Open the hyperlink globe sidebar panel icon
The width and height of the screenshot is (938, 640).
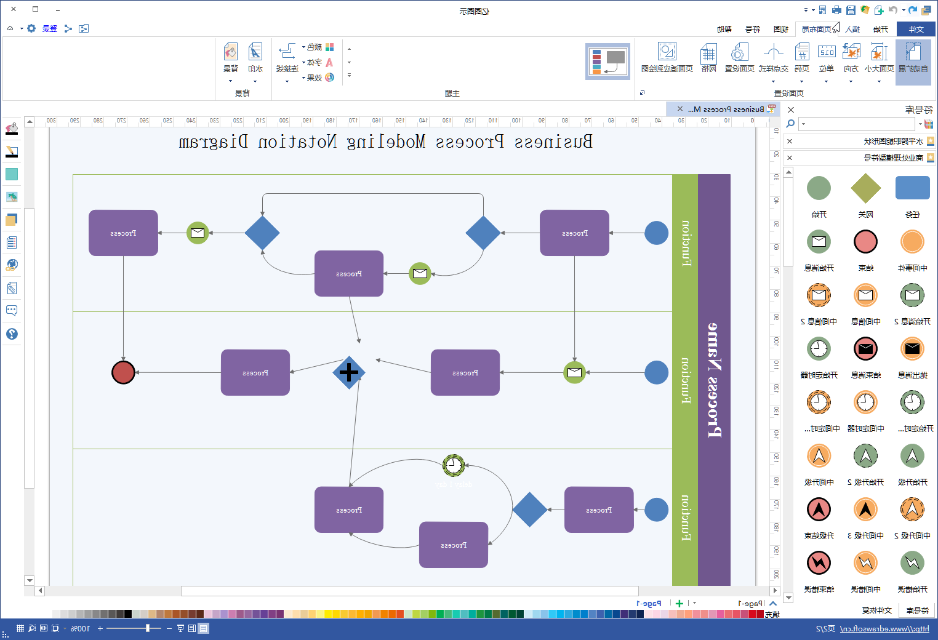(x=12, y=265)
